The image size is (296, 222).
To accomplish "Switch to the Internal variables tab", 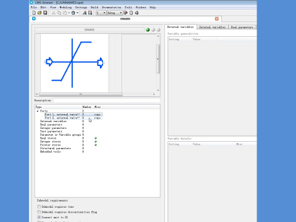I will click(212, 27).
